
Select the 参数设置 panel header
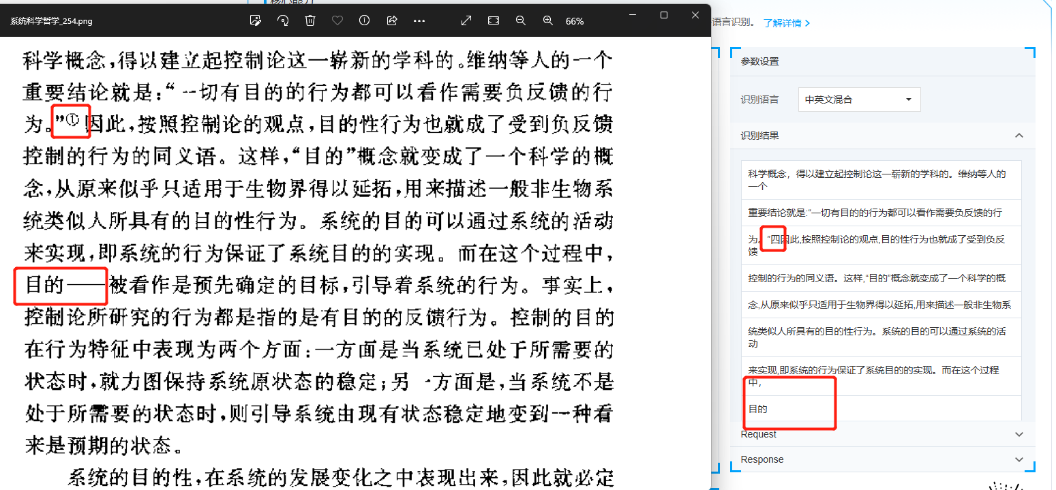point(759,61)
